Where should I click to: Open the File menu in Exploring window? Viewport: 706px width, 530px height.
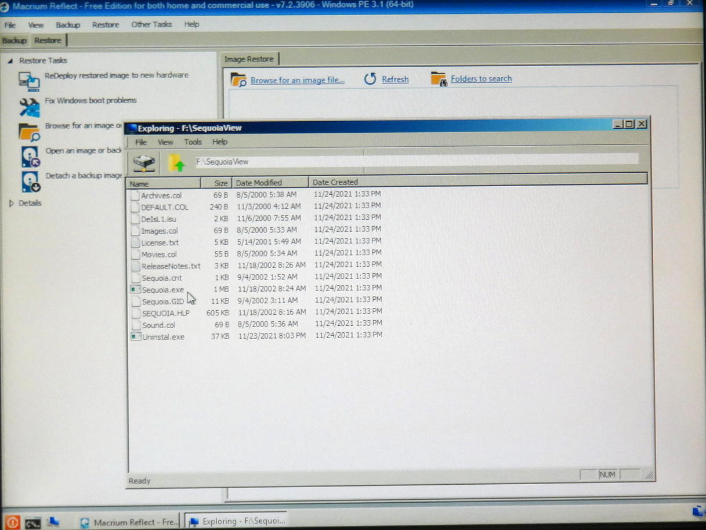coord(141,142)
